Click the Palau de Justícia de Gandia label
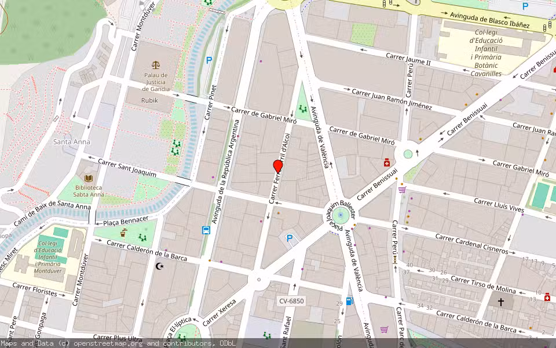The width and height of the screenshot is (556, 348). click(156, 82)
